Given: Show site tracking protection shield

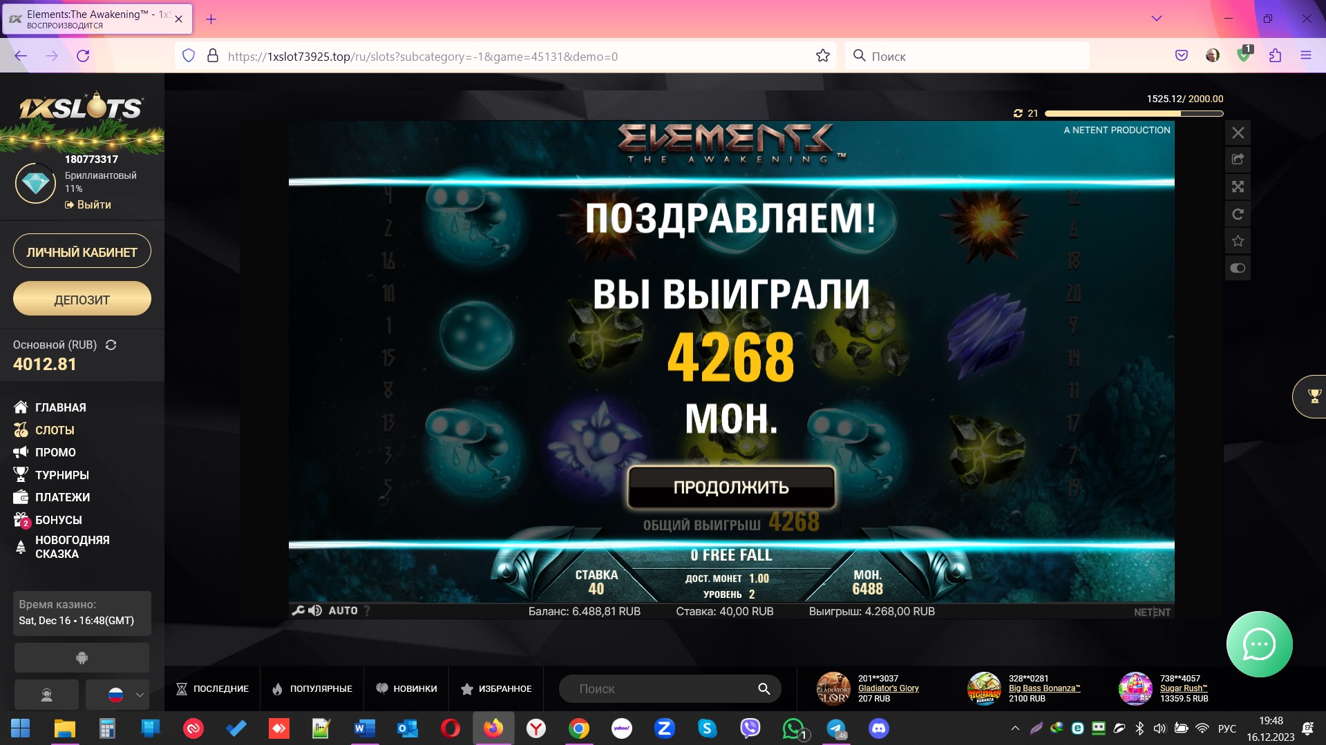Looking at the screenshot, I should point(189,56).
